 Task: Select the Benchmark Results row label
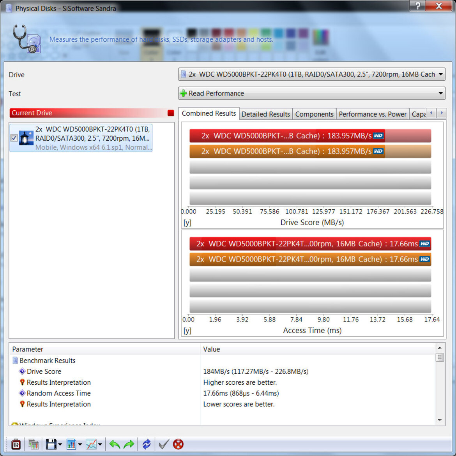point(48,361)
